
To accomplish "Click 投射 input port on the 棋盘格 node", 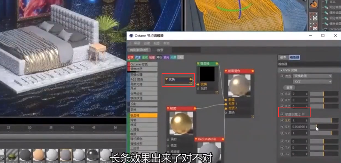I will pyautogui.click(x=198, y=89).
